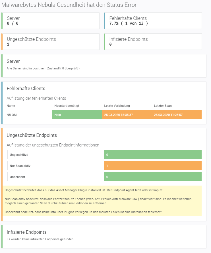This screenshot has width=211, height=253.
Task: Click the green Nein restart cell
Action: point(77,115)
